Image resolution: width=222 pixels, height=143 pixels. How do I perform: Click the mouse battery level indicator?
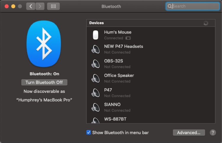pos(128,38)
